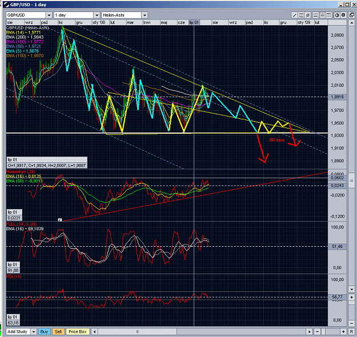Toggle the contrast circle icon

click(337, 15)
